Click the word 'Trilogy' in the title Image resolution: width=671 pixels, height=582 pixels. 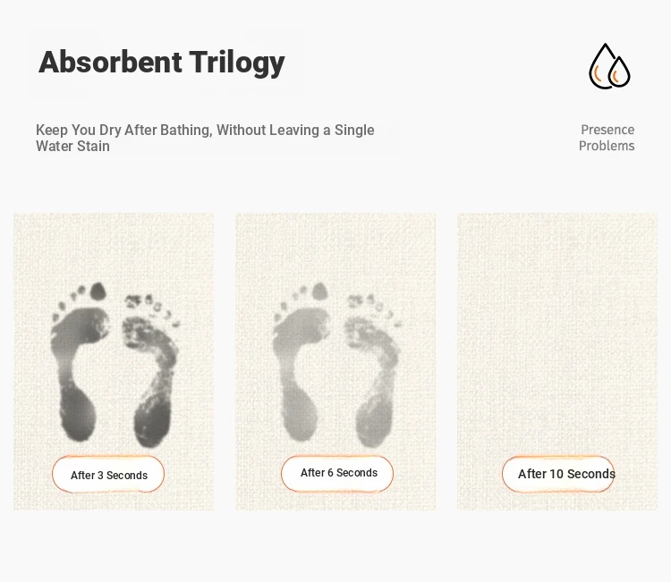pos(237,63)
